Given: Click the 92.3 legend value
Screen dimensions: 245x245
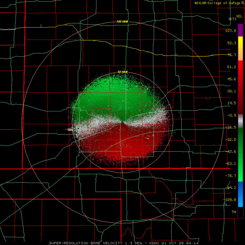Looking at the screenshot, I should tap(232, 43).
